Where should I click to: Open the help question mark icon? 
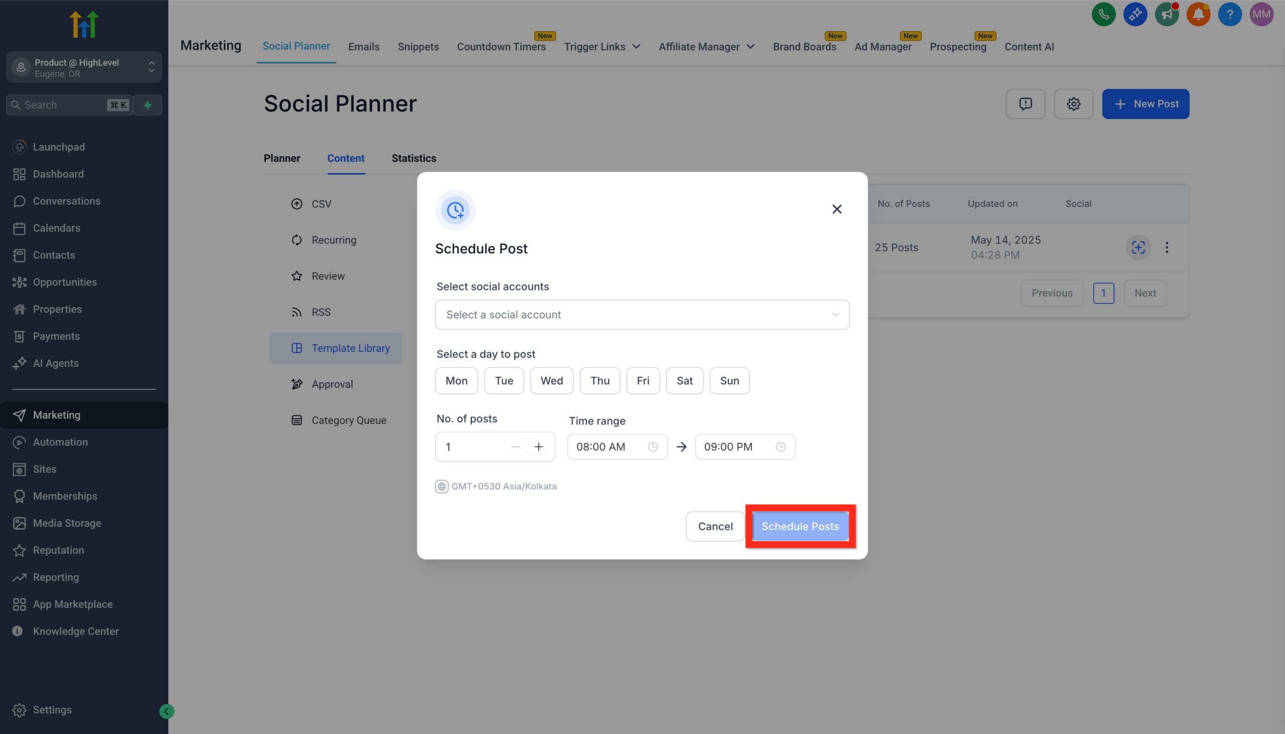tap(1229, 14)
